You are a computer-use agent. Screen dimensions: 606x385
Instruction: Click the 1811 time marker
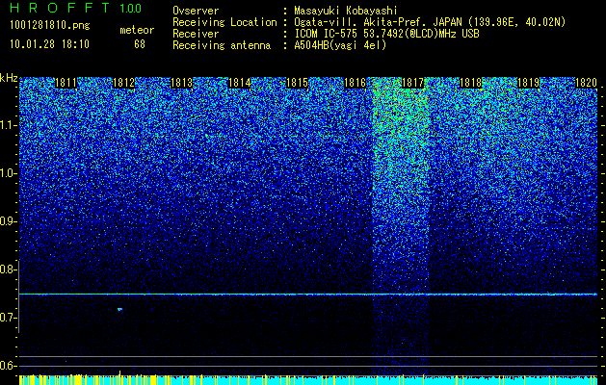(66, 83)
